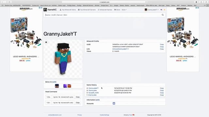Click edit next to Skins (4)
Viewport: 209px width, 117px height.
tap(54, 82)
